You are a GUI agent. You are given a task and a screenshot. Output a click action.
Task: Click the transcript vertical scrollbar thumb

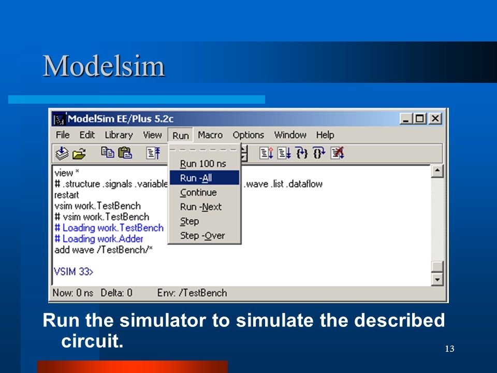tap(437, 266)
